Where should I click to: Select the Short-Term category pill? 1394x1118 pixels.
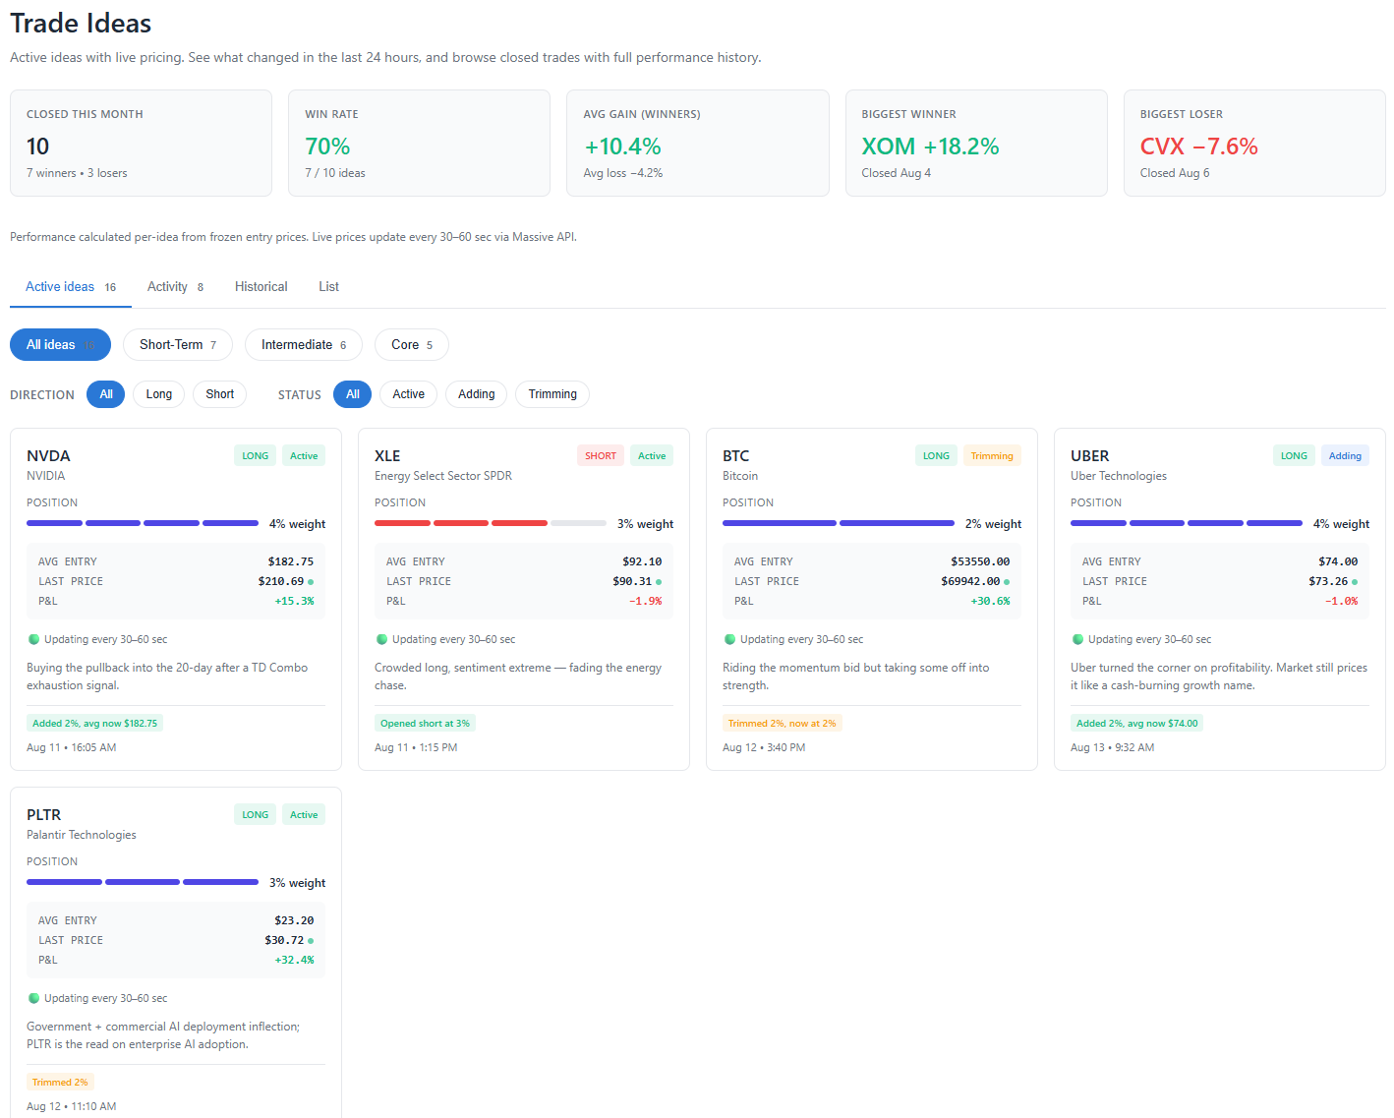pyautogui.click(x=178, y=345)
